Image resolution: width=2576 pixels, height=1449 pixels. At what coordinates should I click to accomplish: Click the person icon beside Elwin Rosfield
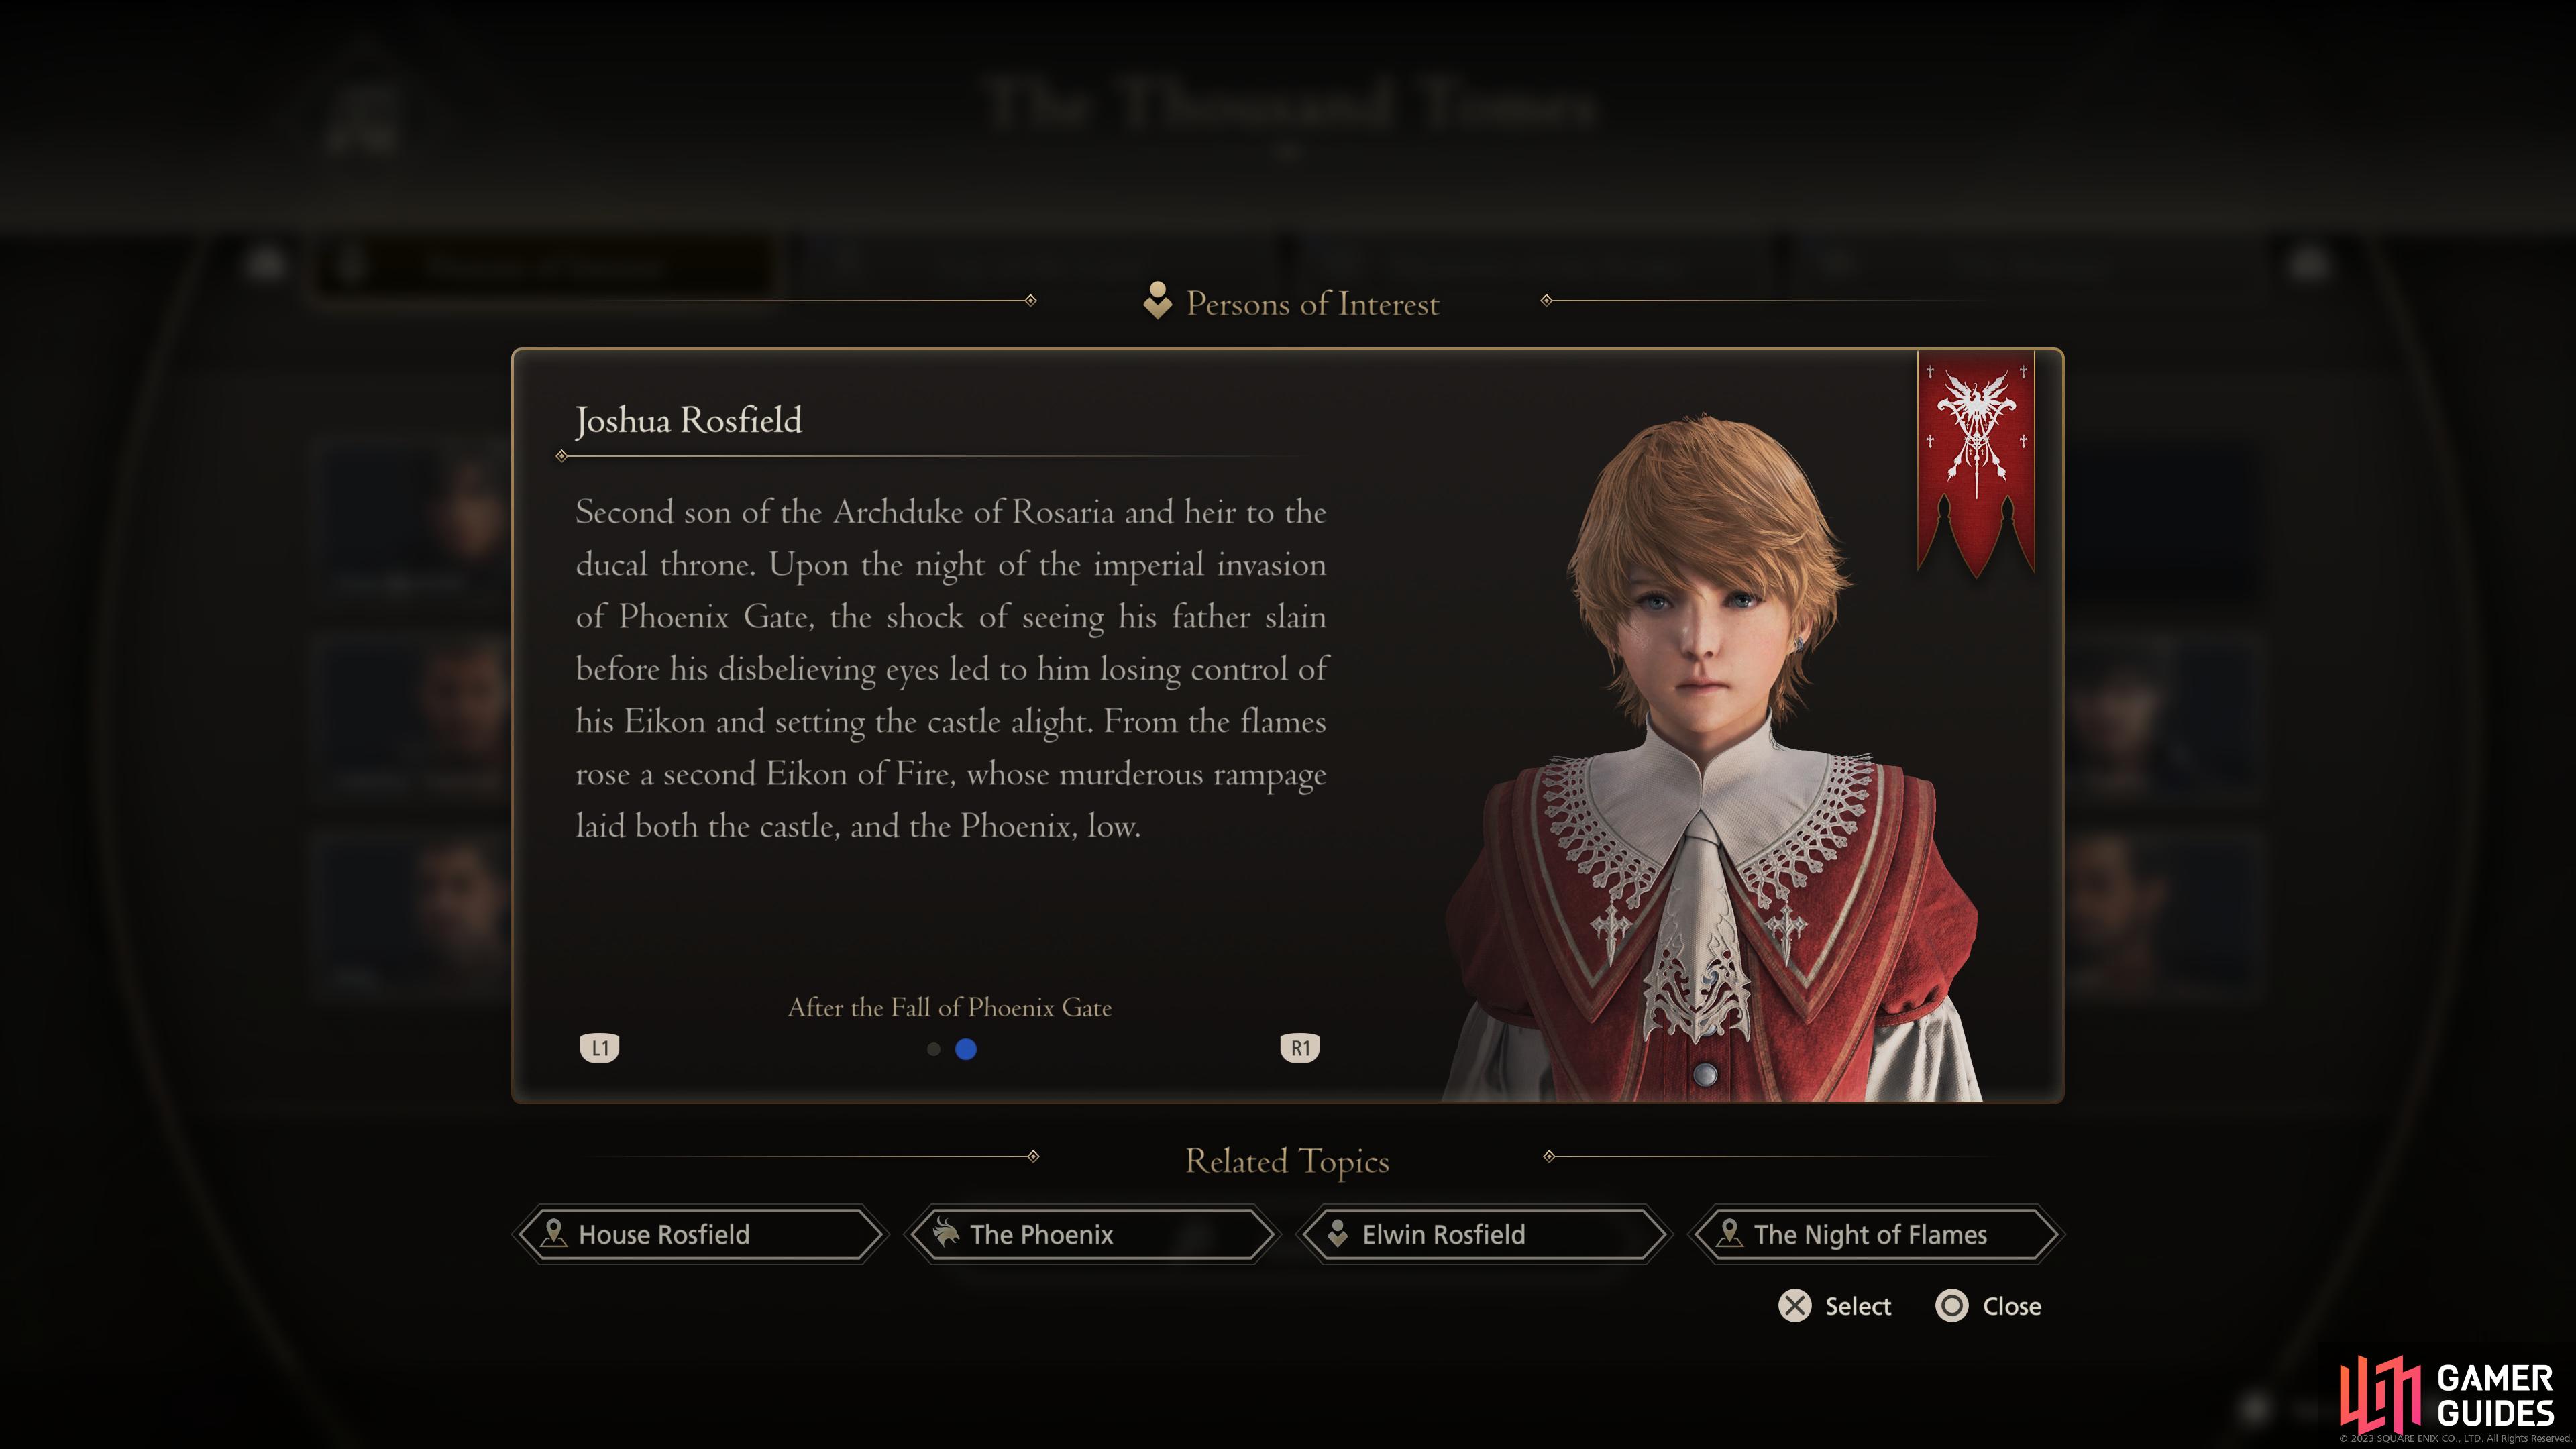point(1337,1233)
